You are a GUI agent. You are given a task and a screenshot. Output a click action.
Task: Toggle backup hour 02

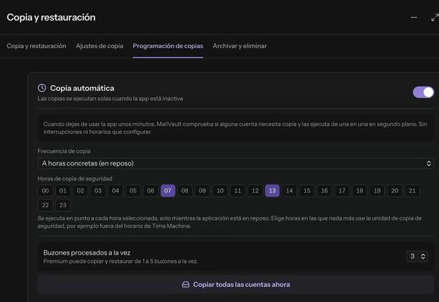[80, 191]
